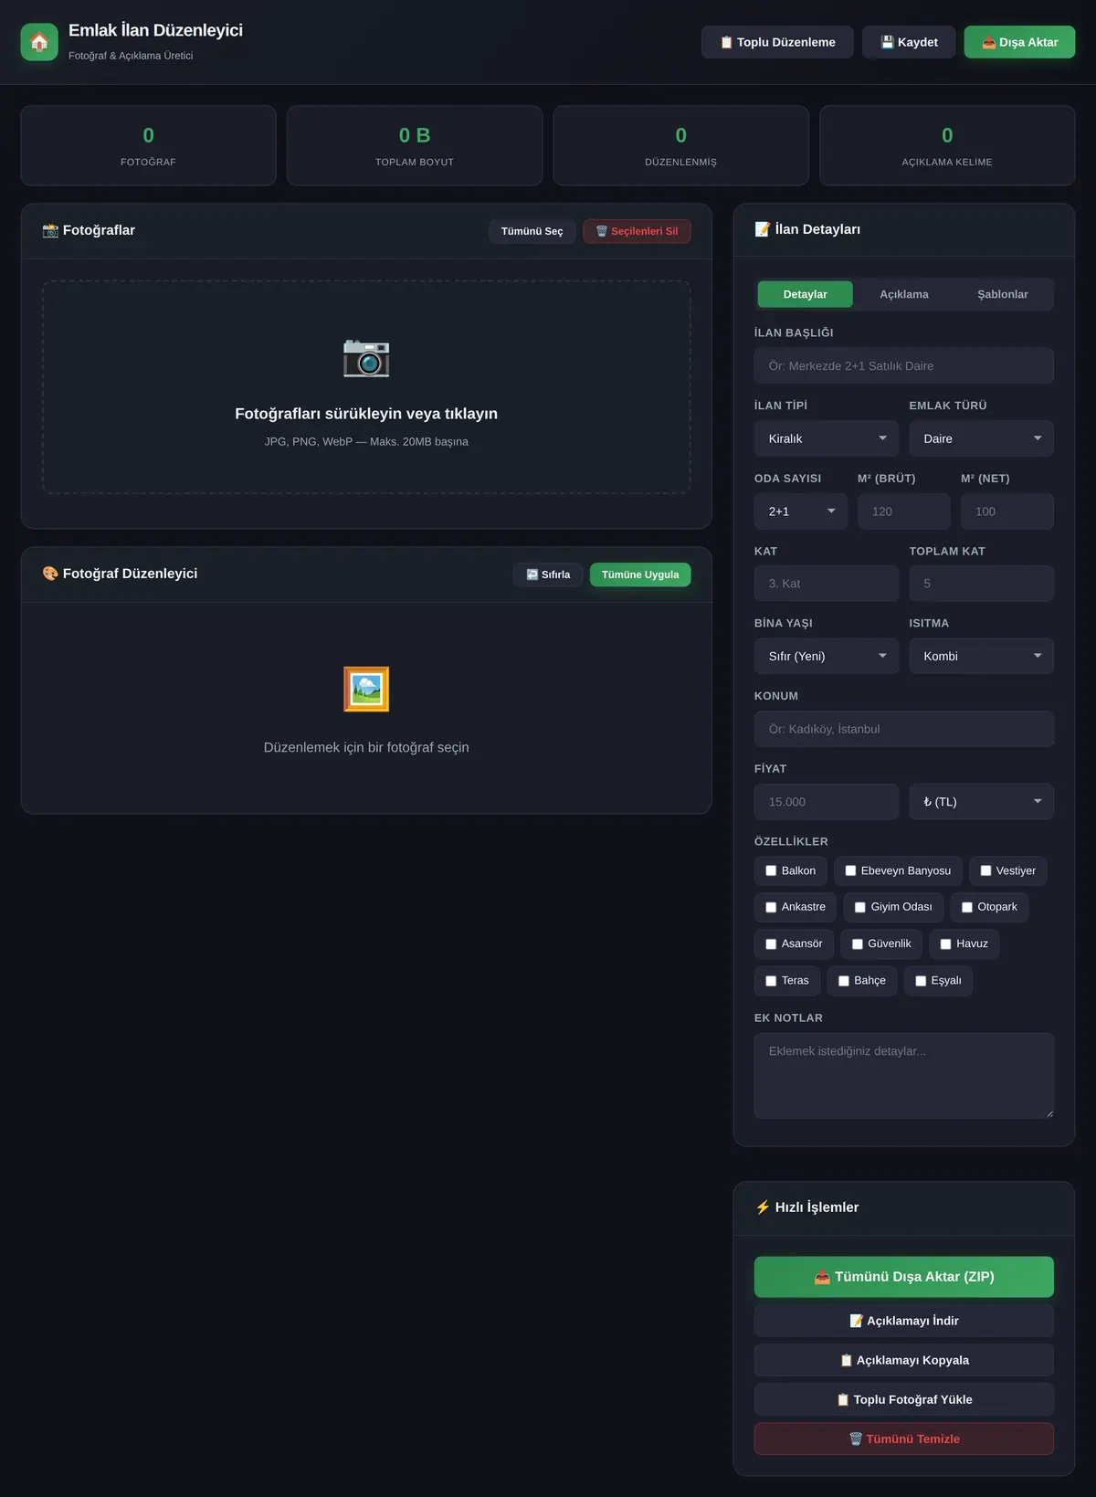Viewport: 1096px width, 1497px height.
Task: Click the Tümüne Uygula button
Action: [640, 575]
